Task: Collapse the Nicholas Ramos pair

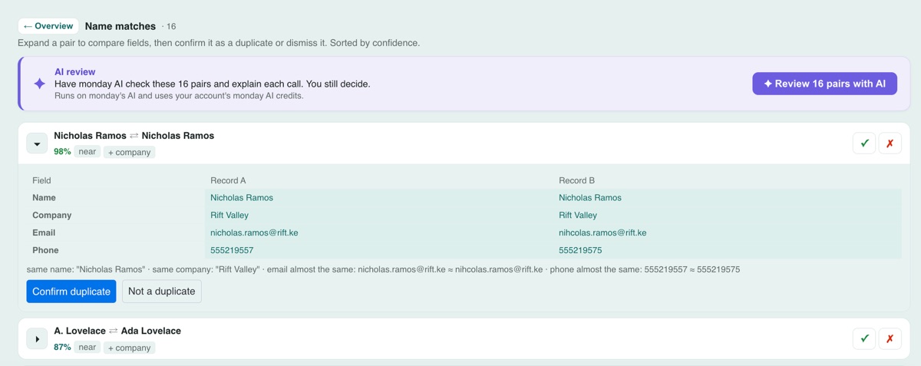Action: click(37, 143)
